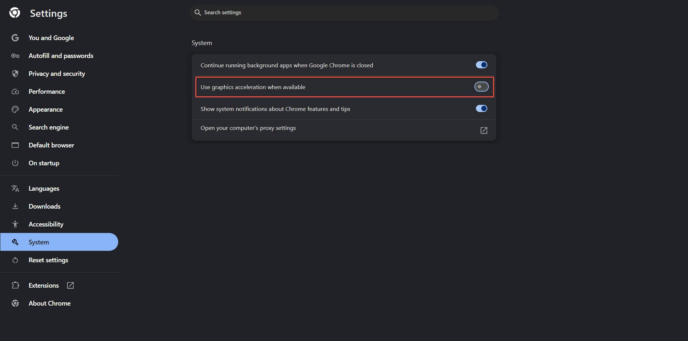Disable running background apps when Chrome closes
The width and height of the screenshot is (688, 341).
click(x=481, y=65)
